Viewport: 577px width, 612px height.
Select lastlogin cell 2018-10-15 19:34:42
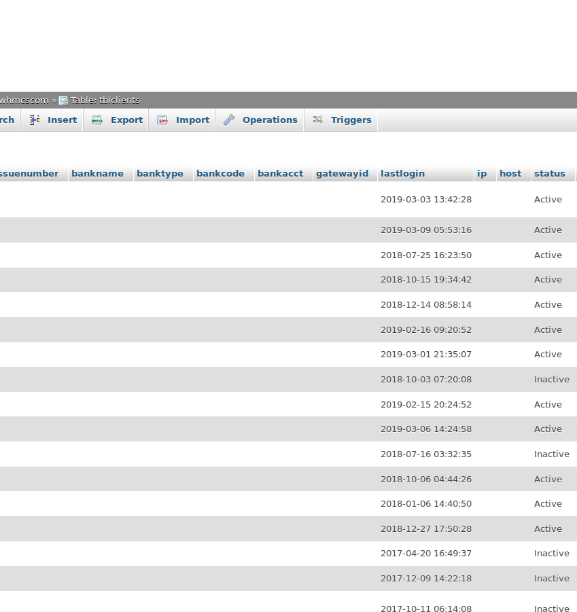click(x=426, y=279)
